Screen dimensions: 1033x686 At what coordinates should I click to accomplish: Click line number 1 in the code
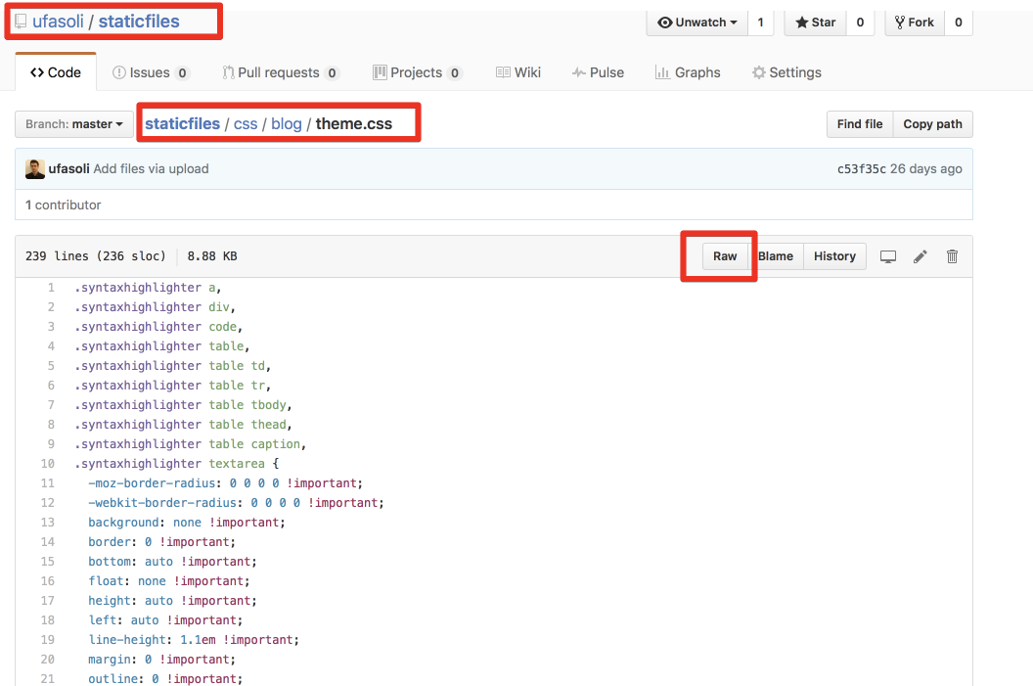click(x=51, y=288)
